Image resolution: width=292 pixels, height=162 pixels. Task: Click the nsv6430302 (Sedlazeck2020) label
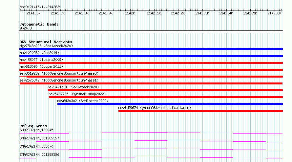coord(83,101)
